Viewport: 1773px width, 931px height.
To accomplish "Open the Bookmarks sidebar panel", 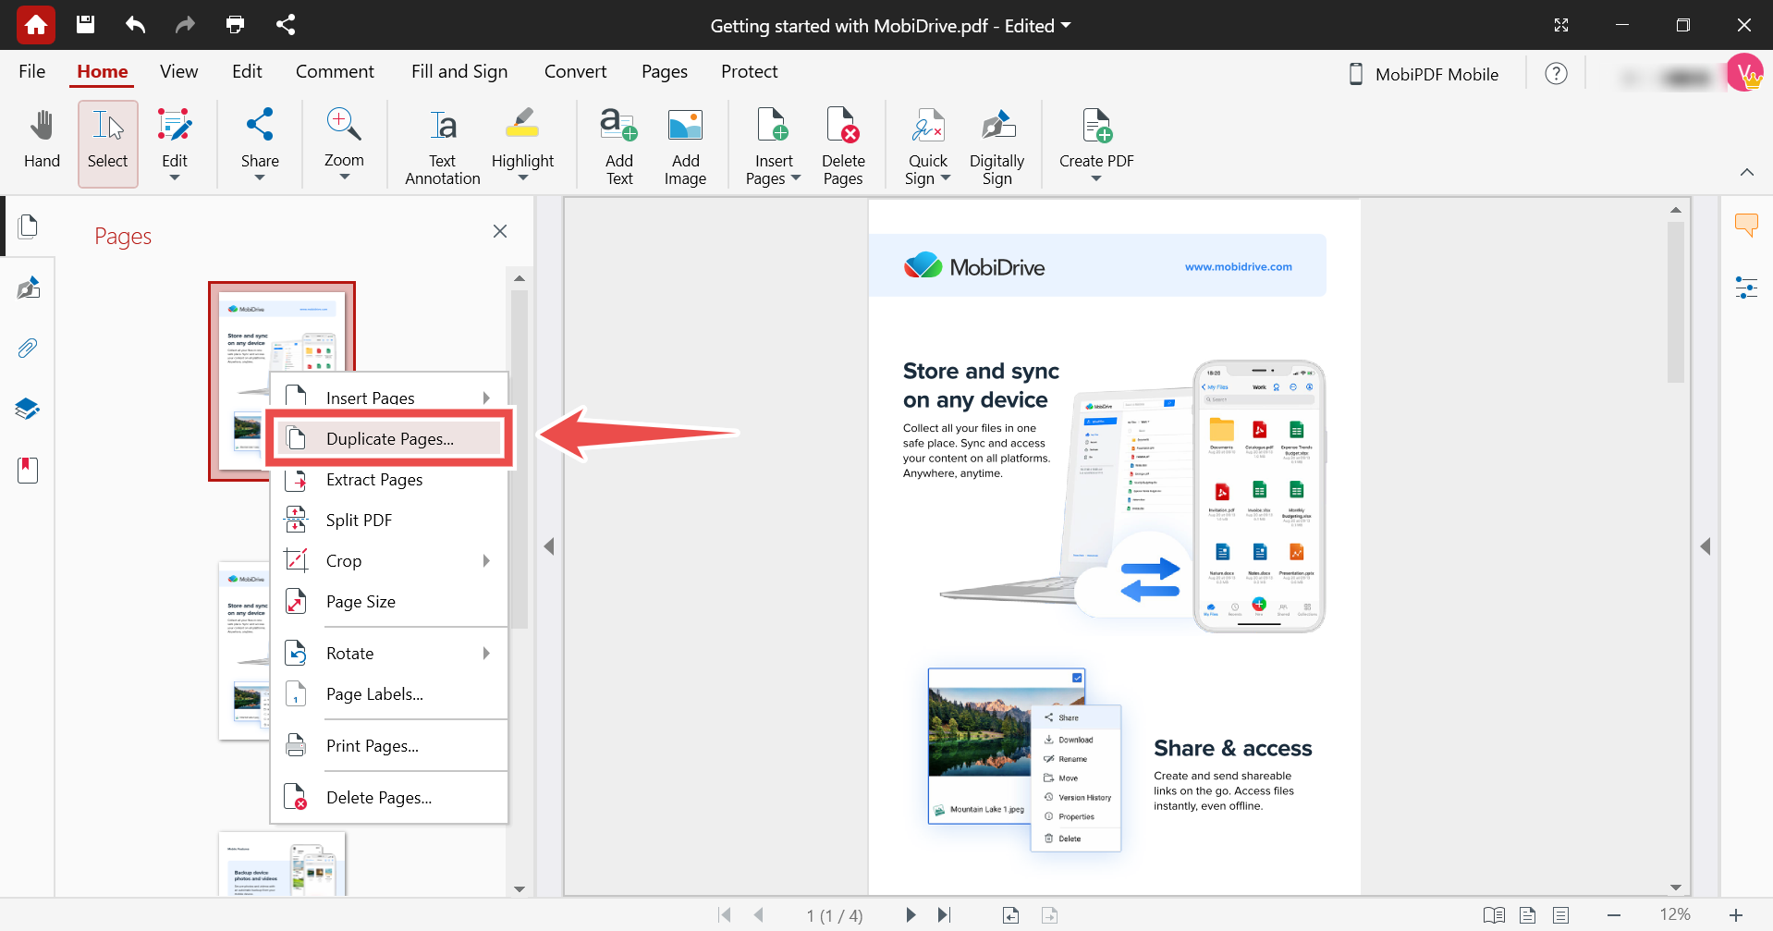I will 29,470.
